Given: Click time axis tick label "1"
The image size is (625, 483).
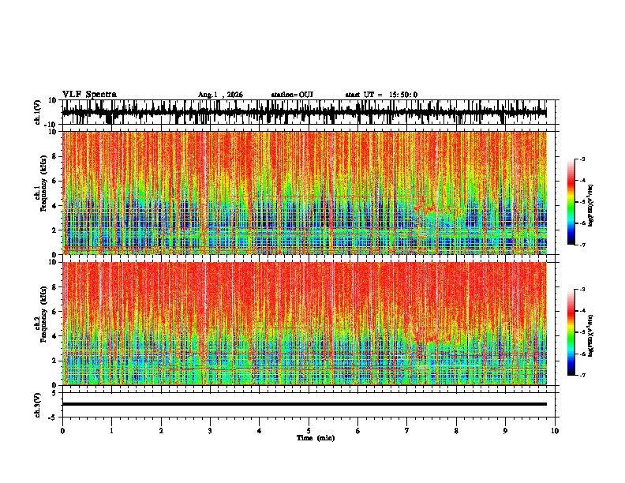Looking at the screenshot, I should (111, 431).
